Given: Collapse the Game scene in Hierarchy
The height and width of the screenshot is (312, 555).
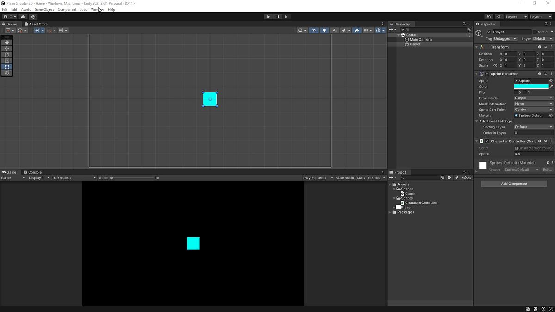Looking at the screenshot, I should click(399, 35).
